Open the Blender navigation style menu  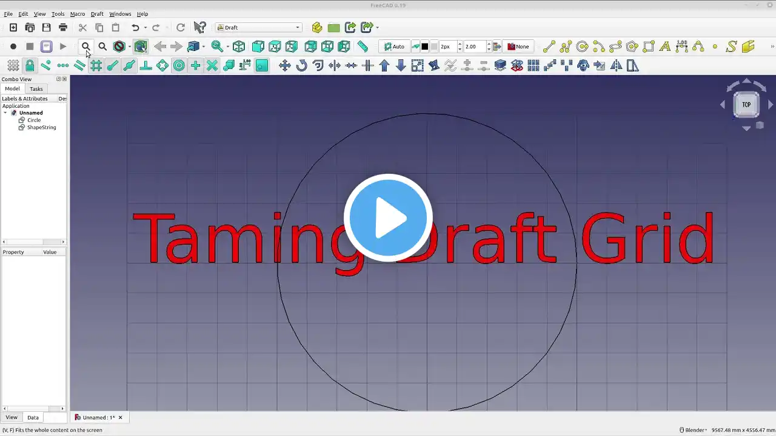click(694, 430)
